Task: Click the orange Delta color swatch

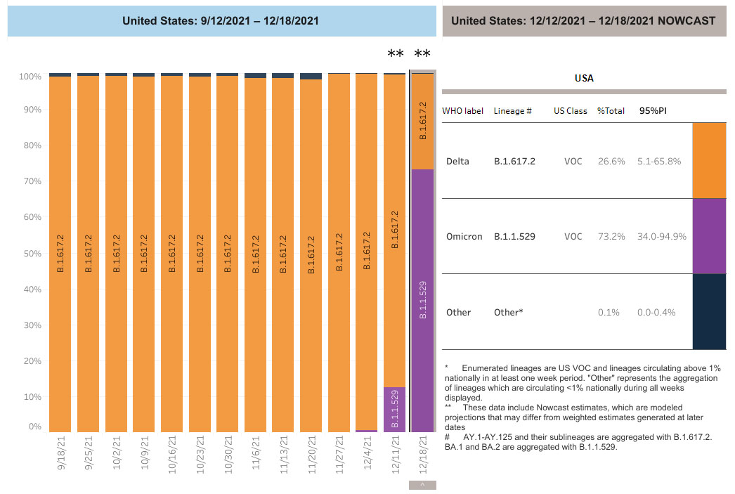Action: pos(709,161)
